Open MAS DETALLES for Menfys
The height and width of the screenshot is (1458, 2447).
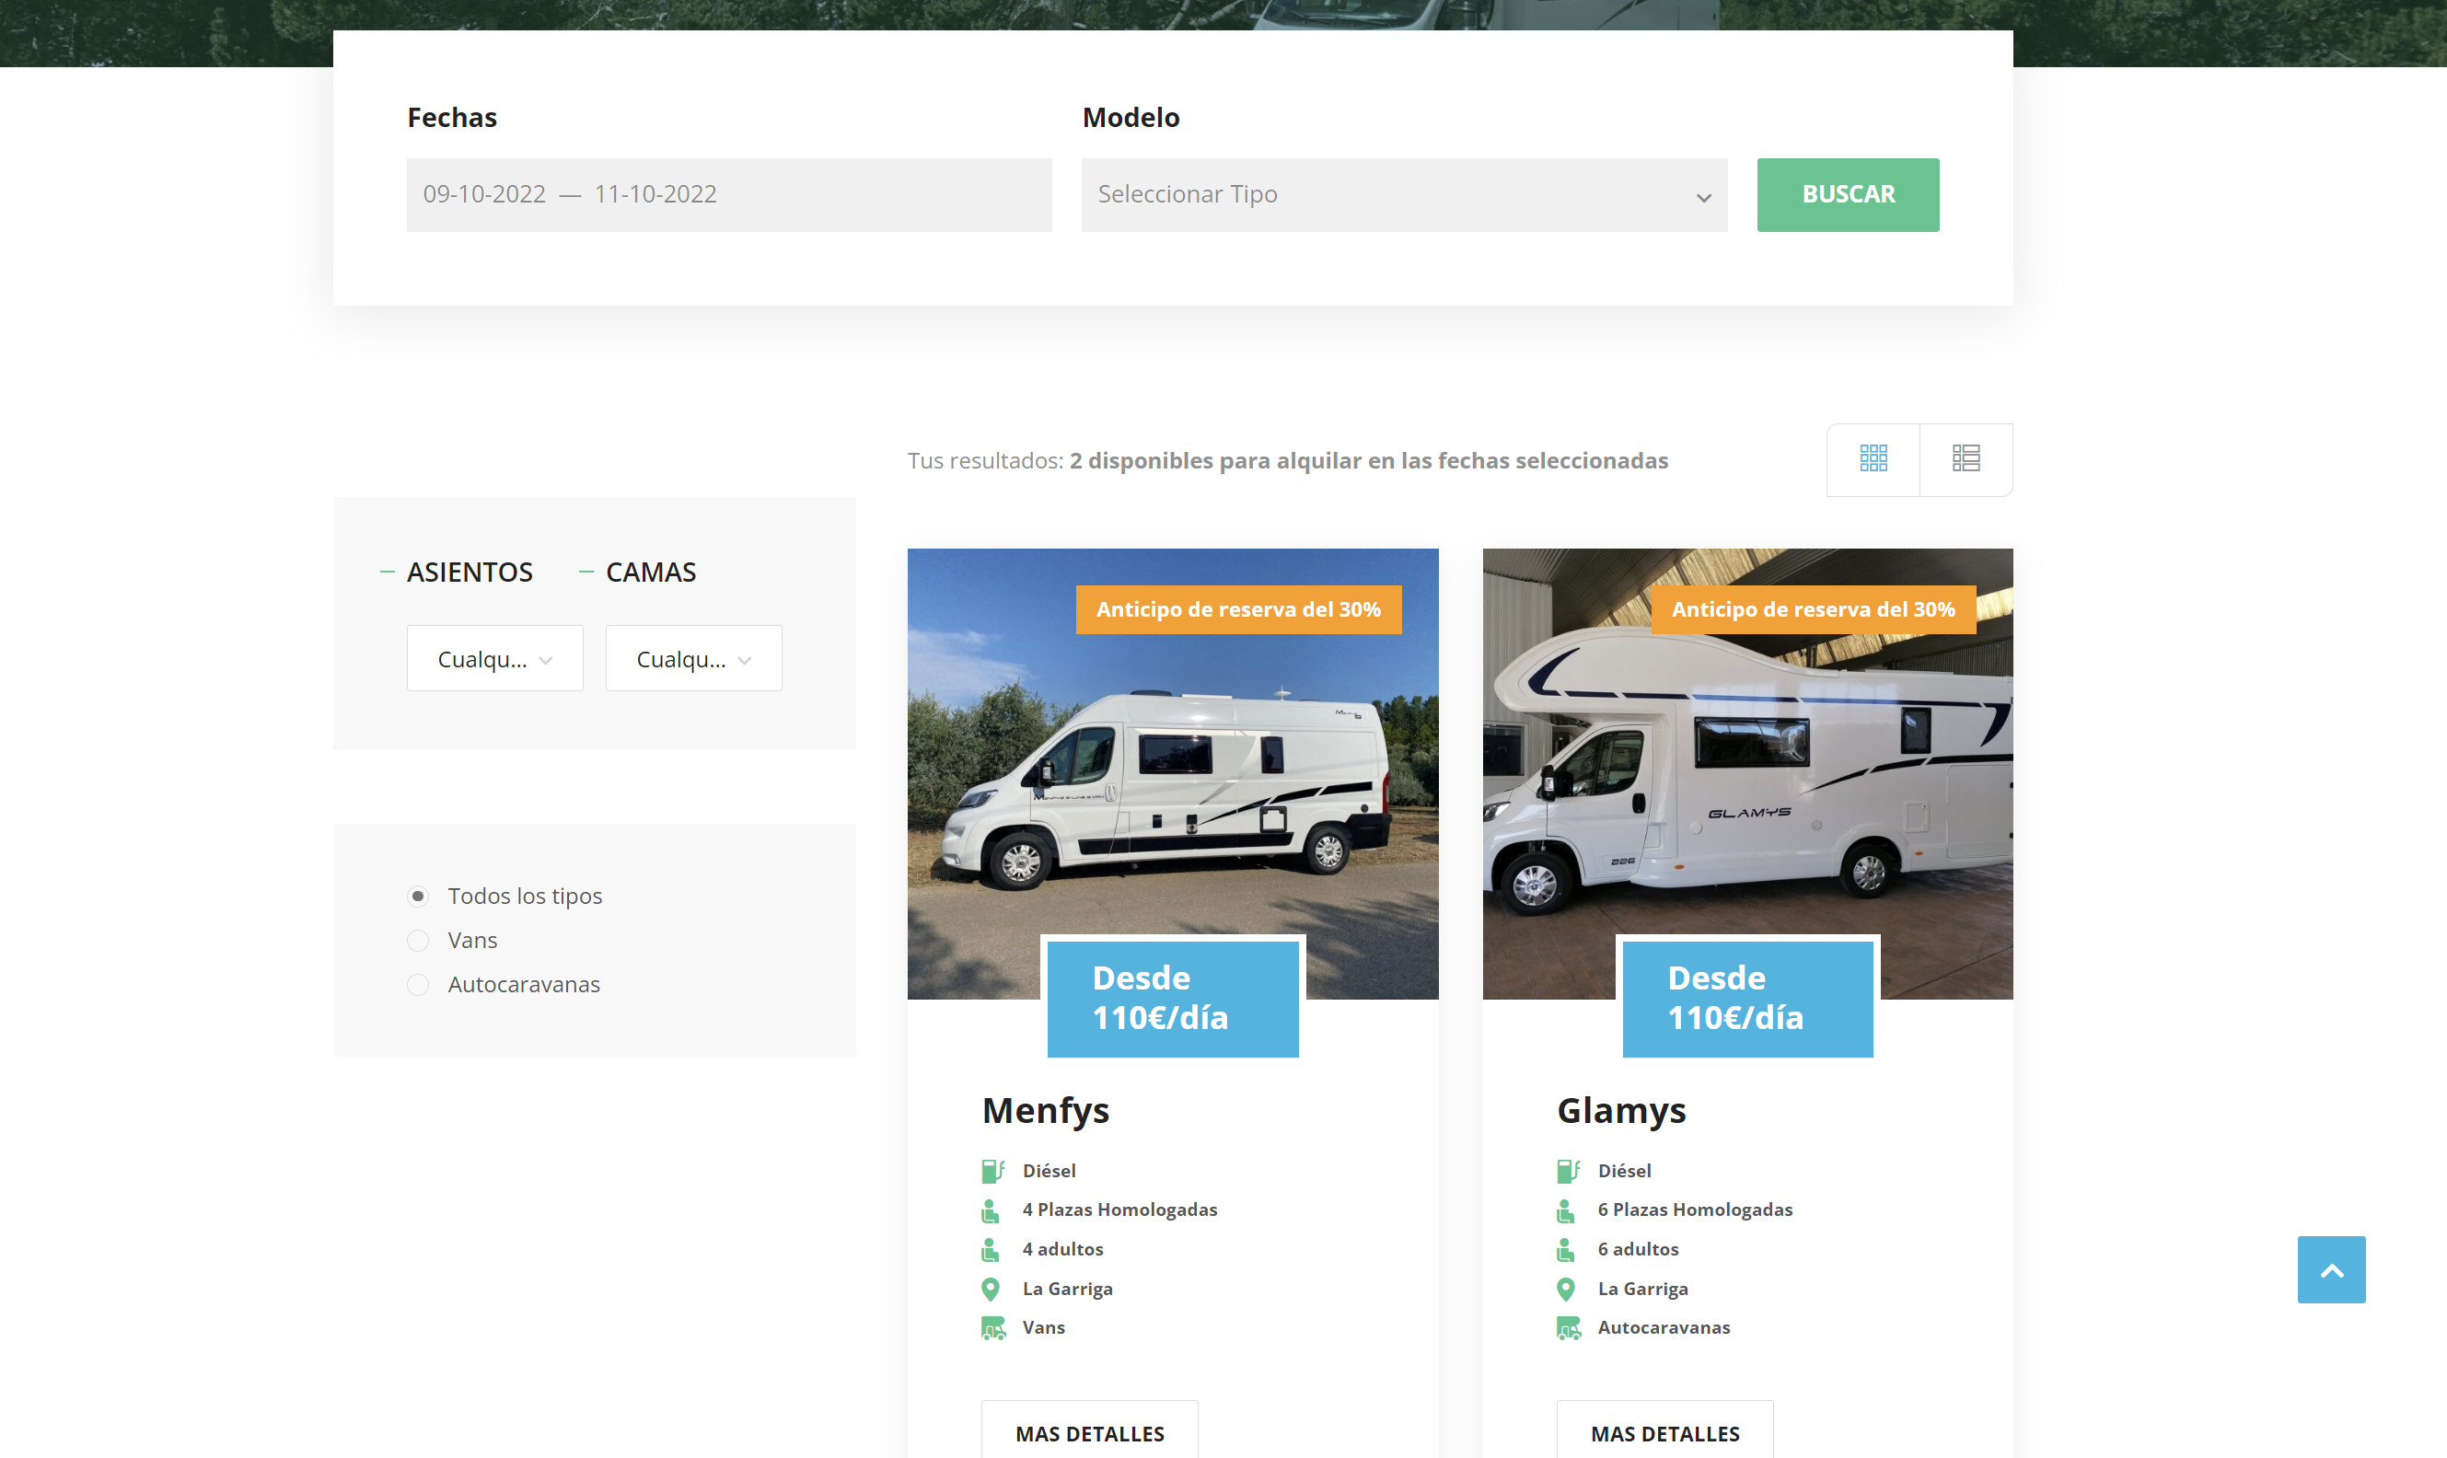coord(1088,1432)
